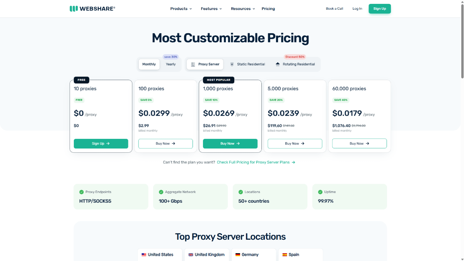Click the 'Top Proxy Server Locations' heading
The height and width of the screenshot is (261, 464).
tap(230, 237)
